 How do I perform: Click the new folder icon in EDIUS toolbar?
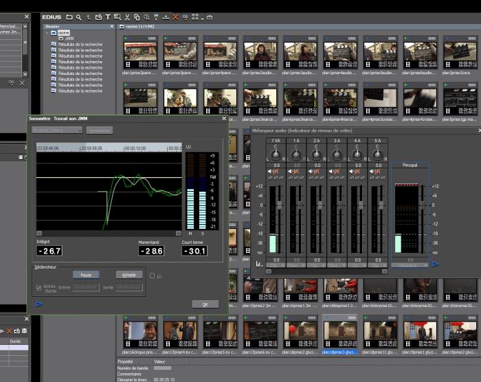69,16
